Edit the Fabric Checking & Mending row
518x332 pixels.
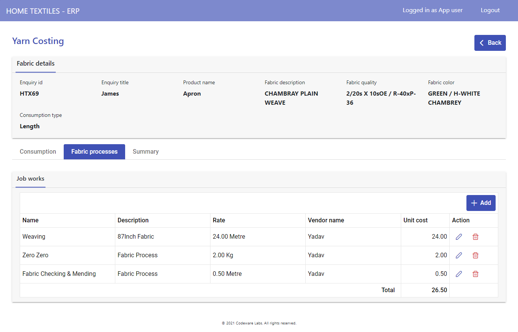(x=459, y=274)
